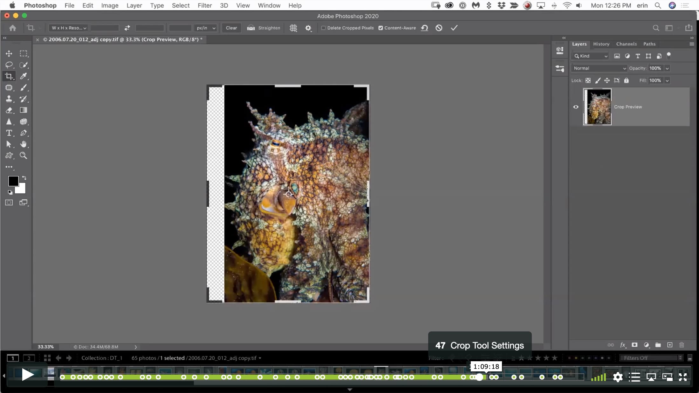
Task: Swap width and height crop values
Action: 127,28
